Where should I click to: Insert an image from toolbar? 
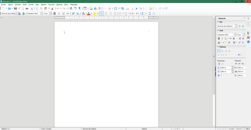[91, 8]
